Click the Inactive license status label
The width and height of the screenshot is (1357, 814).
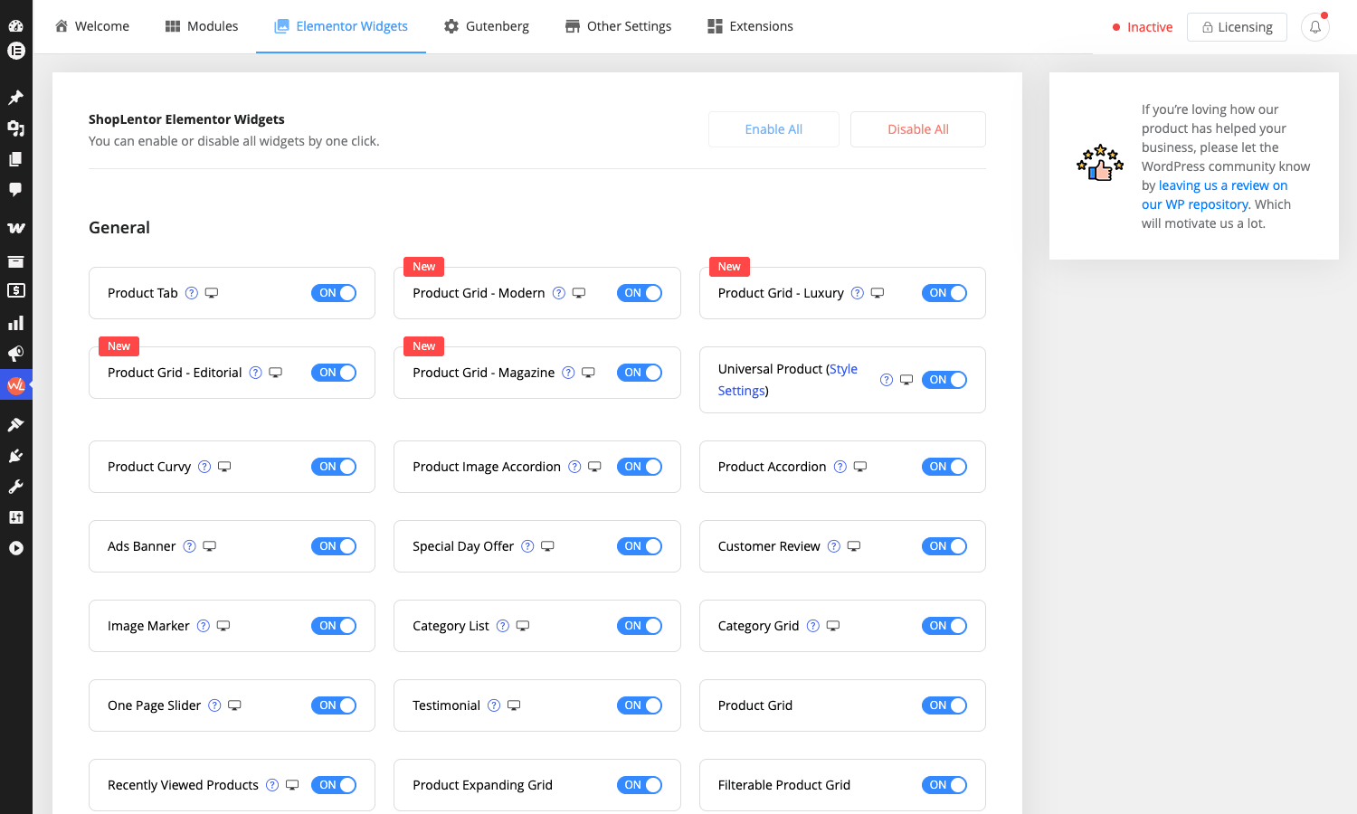[1143, 27]
